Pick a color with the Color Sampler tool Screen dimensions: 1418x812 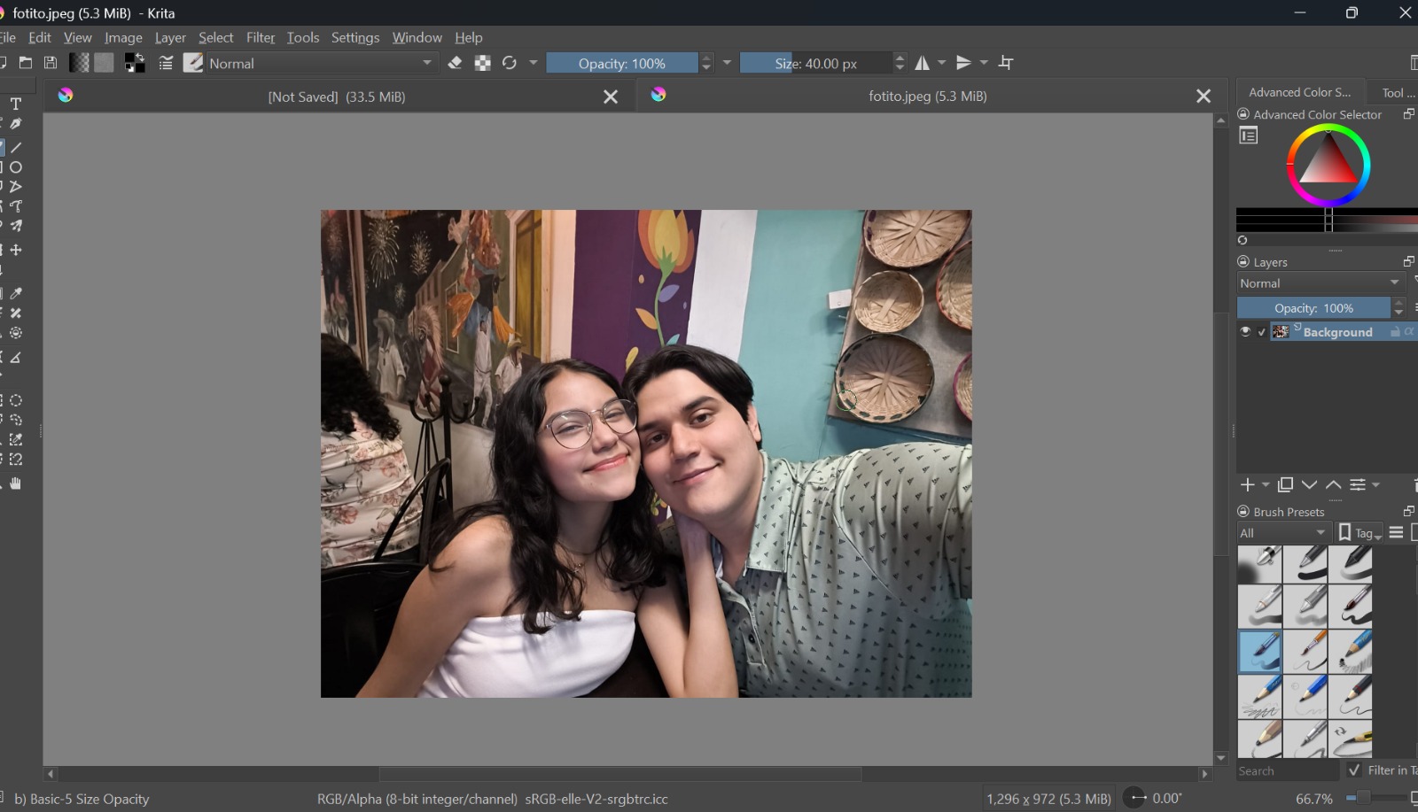click(x=16, y=293)
